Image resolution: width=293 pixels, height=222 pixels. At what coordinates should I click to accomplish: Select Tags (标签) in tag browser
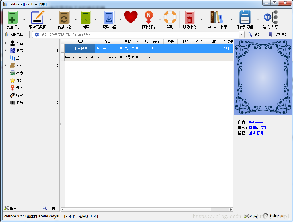click(x=19, y=95)
